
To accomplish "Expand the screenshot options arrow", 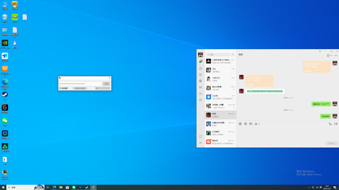I will tap(259, 124).
